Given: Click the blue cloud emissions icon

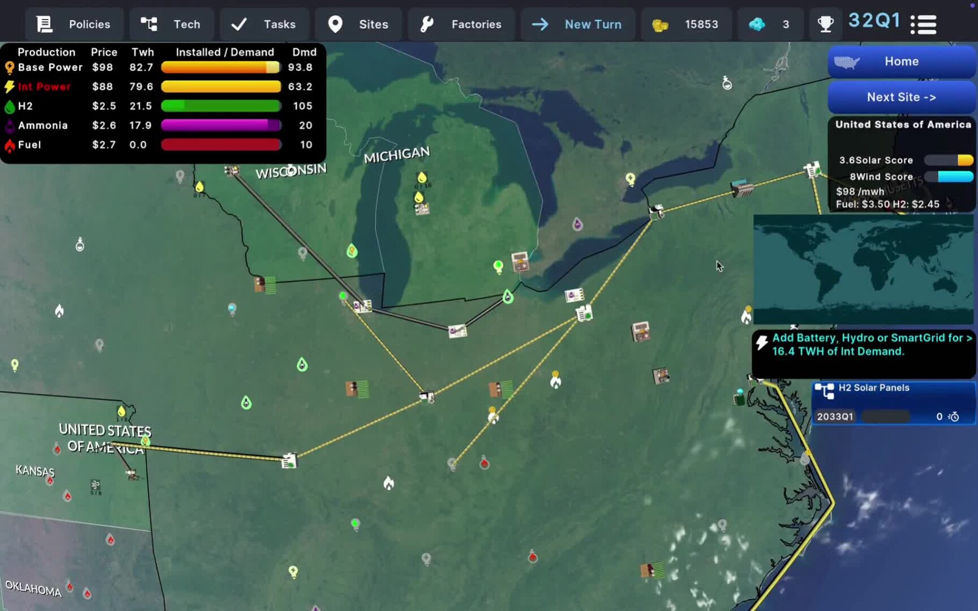Looking at the screenshot, I should click(757, 24).
